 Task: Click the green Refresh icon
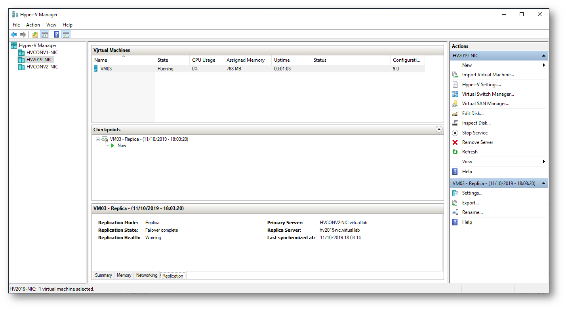click(455, 152)
